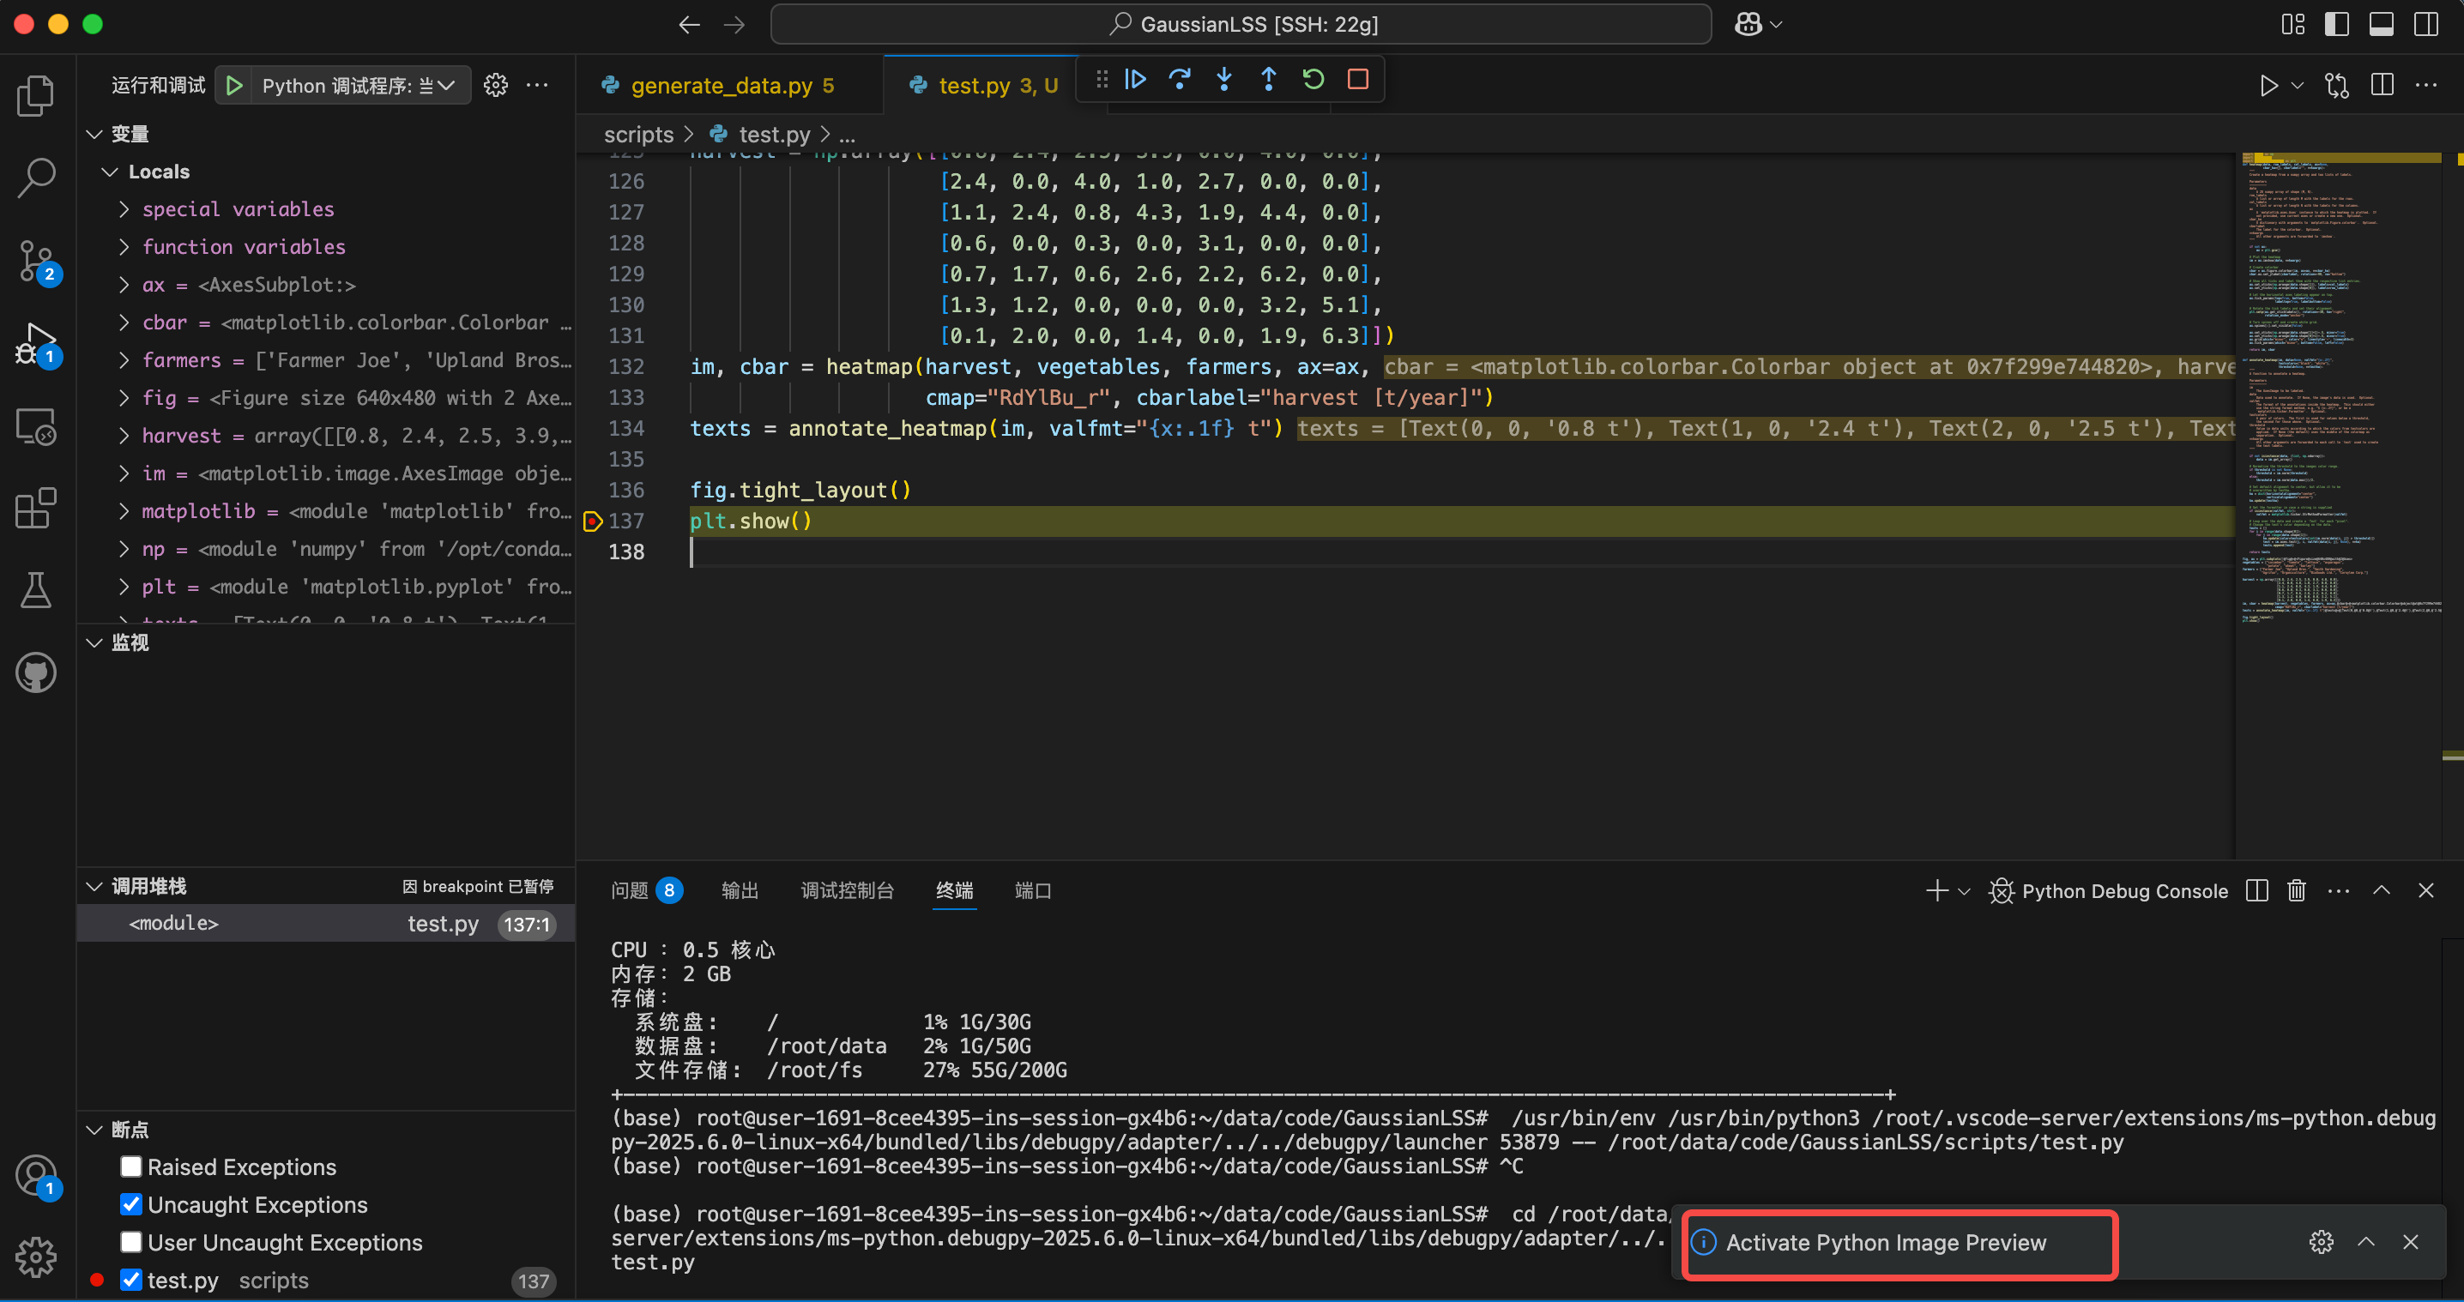The width and height of the screenshot is (2464, 1302).
Task: Open the 调试控制台 panel tab
Action: point(847,891)
